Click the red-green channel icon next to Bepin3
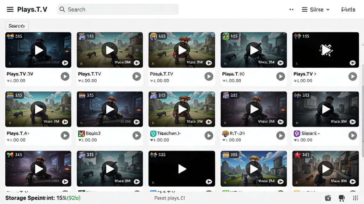The height and width of the screenshot is (204, 364). (81, 134)
